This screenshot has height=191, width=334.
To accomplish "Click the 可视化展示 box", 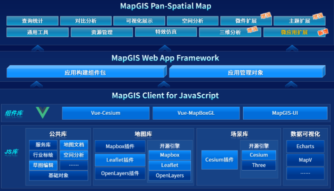I will (x=139, y=21).
